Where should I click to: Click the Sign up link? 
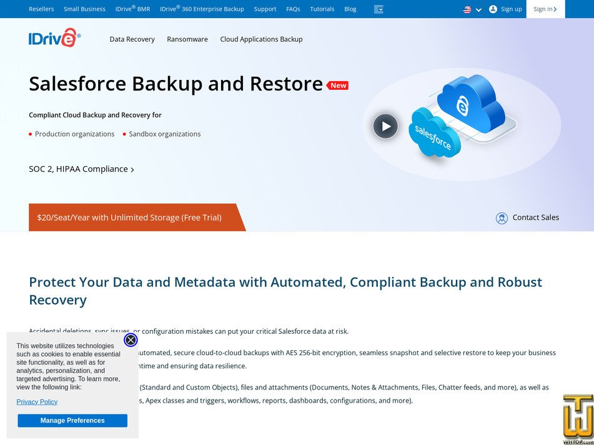tap(505, 9)
